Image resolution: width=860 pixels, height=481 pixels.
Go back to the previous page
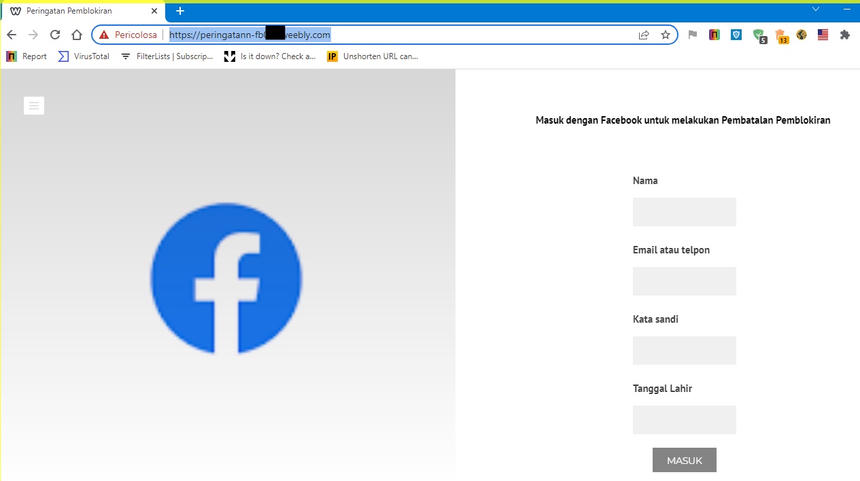coord(12,35)
